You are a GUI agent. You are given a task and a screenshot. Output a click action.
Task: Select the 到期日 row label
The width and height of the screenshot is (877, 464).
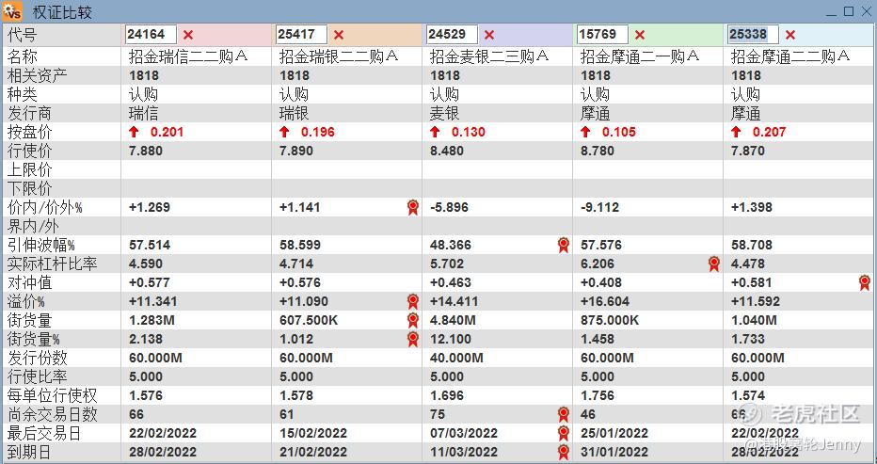(30, 453)
